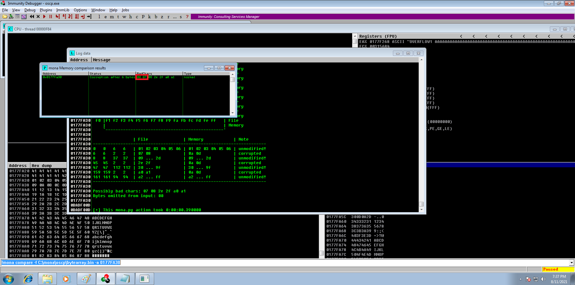Open the Windows Start menu
The image size is (575, 285).
click(8, 279)
